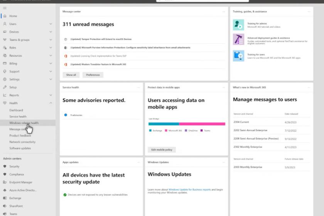324x216 pixels.
Task: Open Message center card options ellipsis
Action: 224,12
